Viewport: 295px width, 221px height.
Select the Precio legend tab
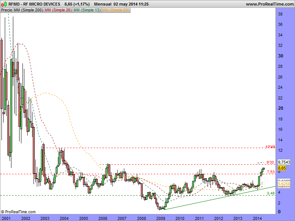click(7, 10)
